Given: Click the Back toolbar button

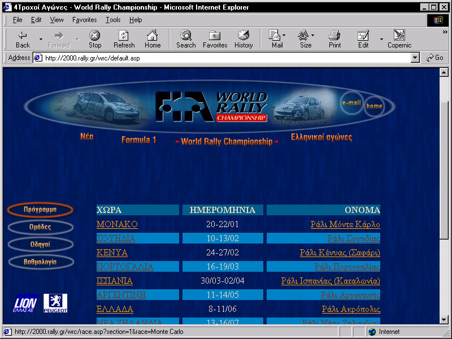Looking at the screenshot, I should (23, 39).
